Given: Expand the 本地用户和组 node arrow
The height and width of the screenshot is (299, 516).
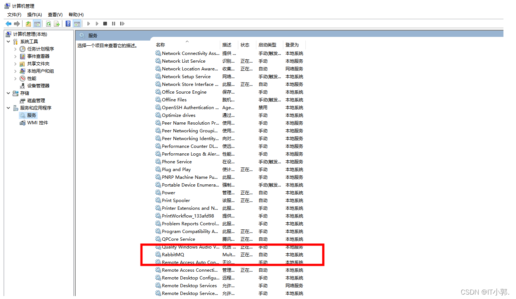Looking at the screenshot, I should click(15, 71).
